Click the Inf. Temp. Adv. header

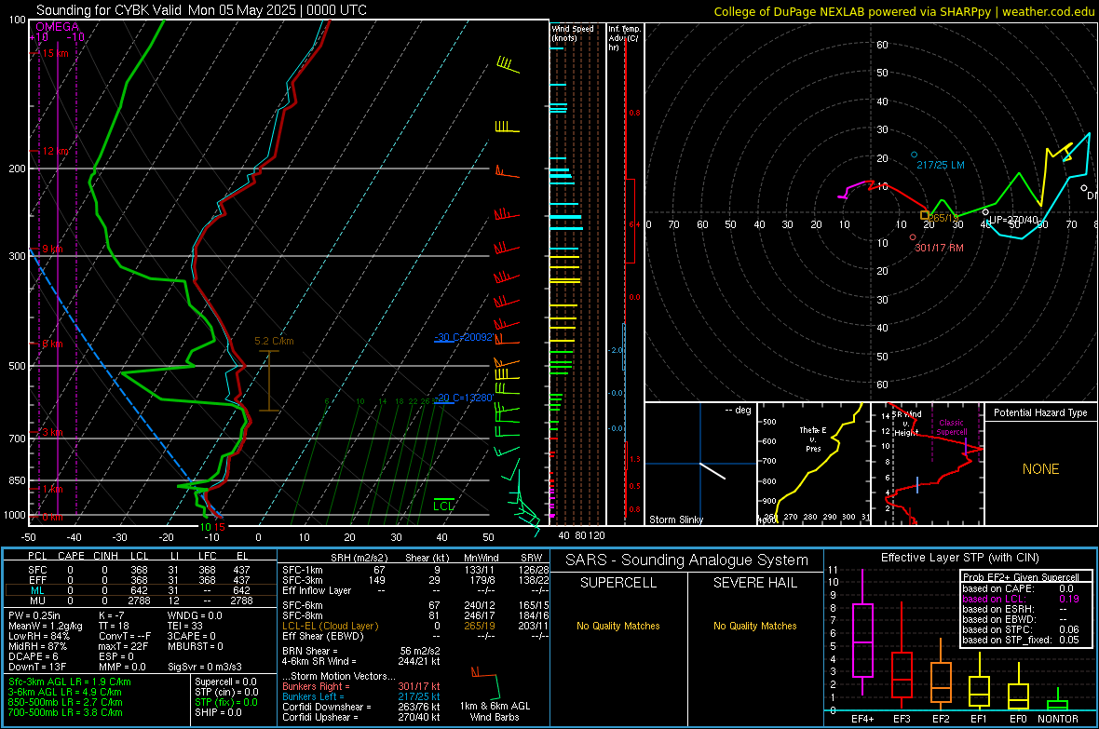(625, 38)
